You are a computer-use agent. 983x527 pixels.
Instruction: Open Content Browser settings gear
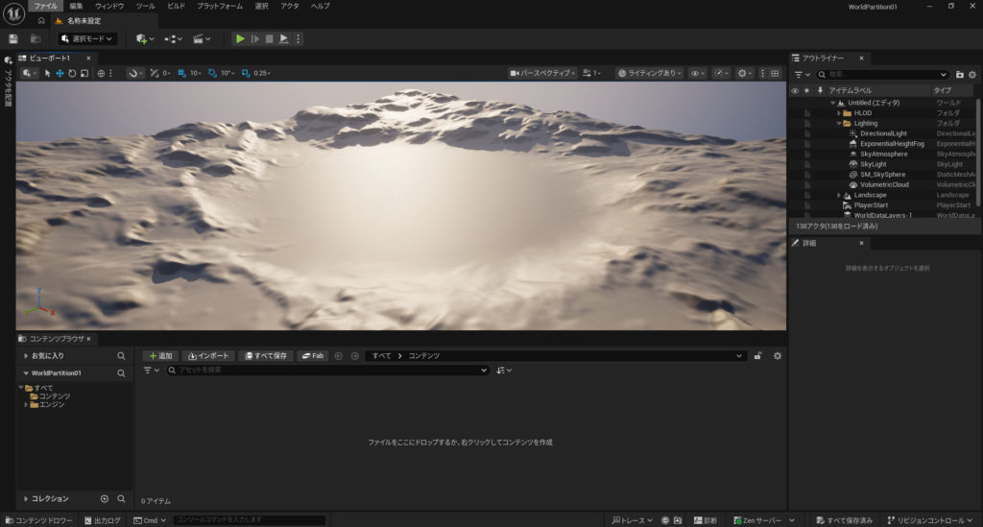point(778,356)
